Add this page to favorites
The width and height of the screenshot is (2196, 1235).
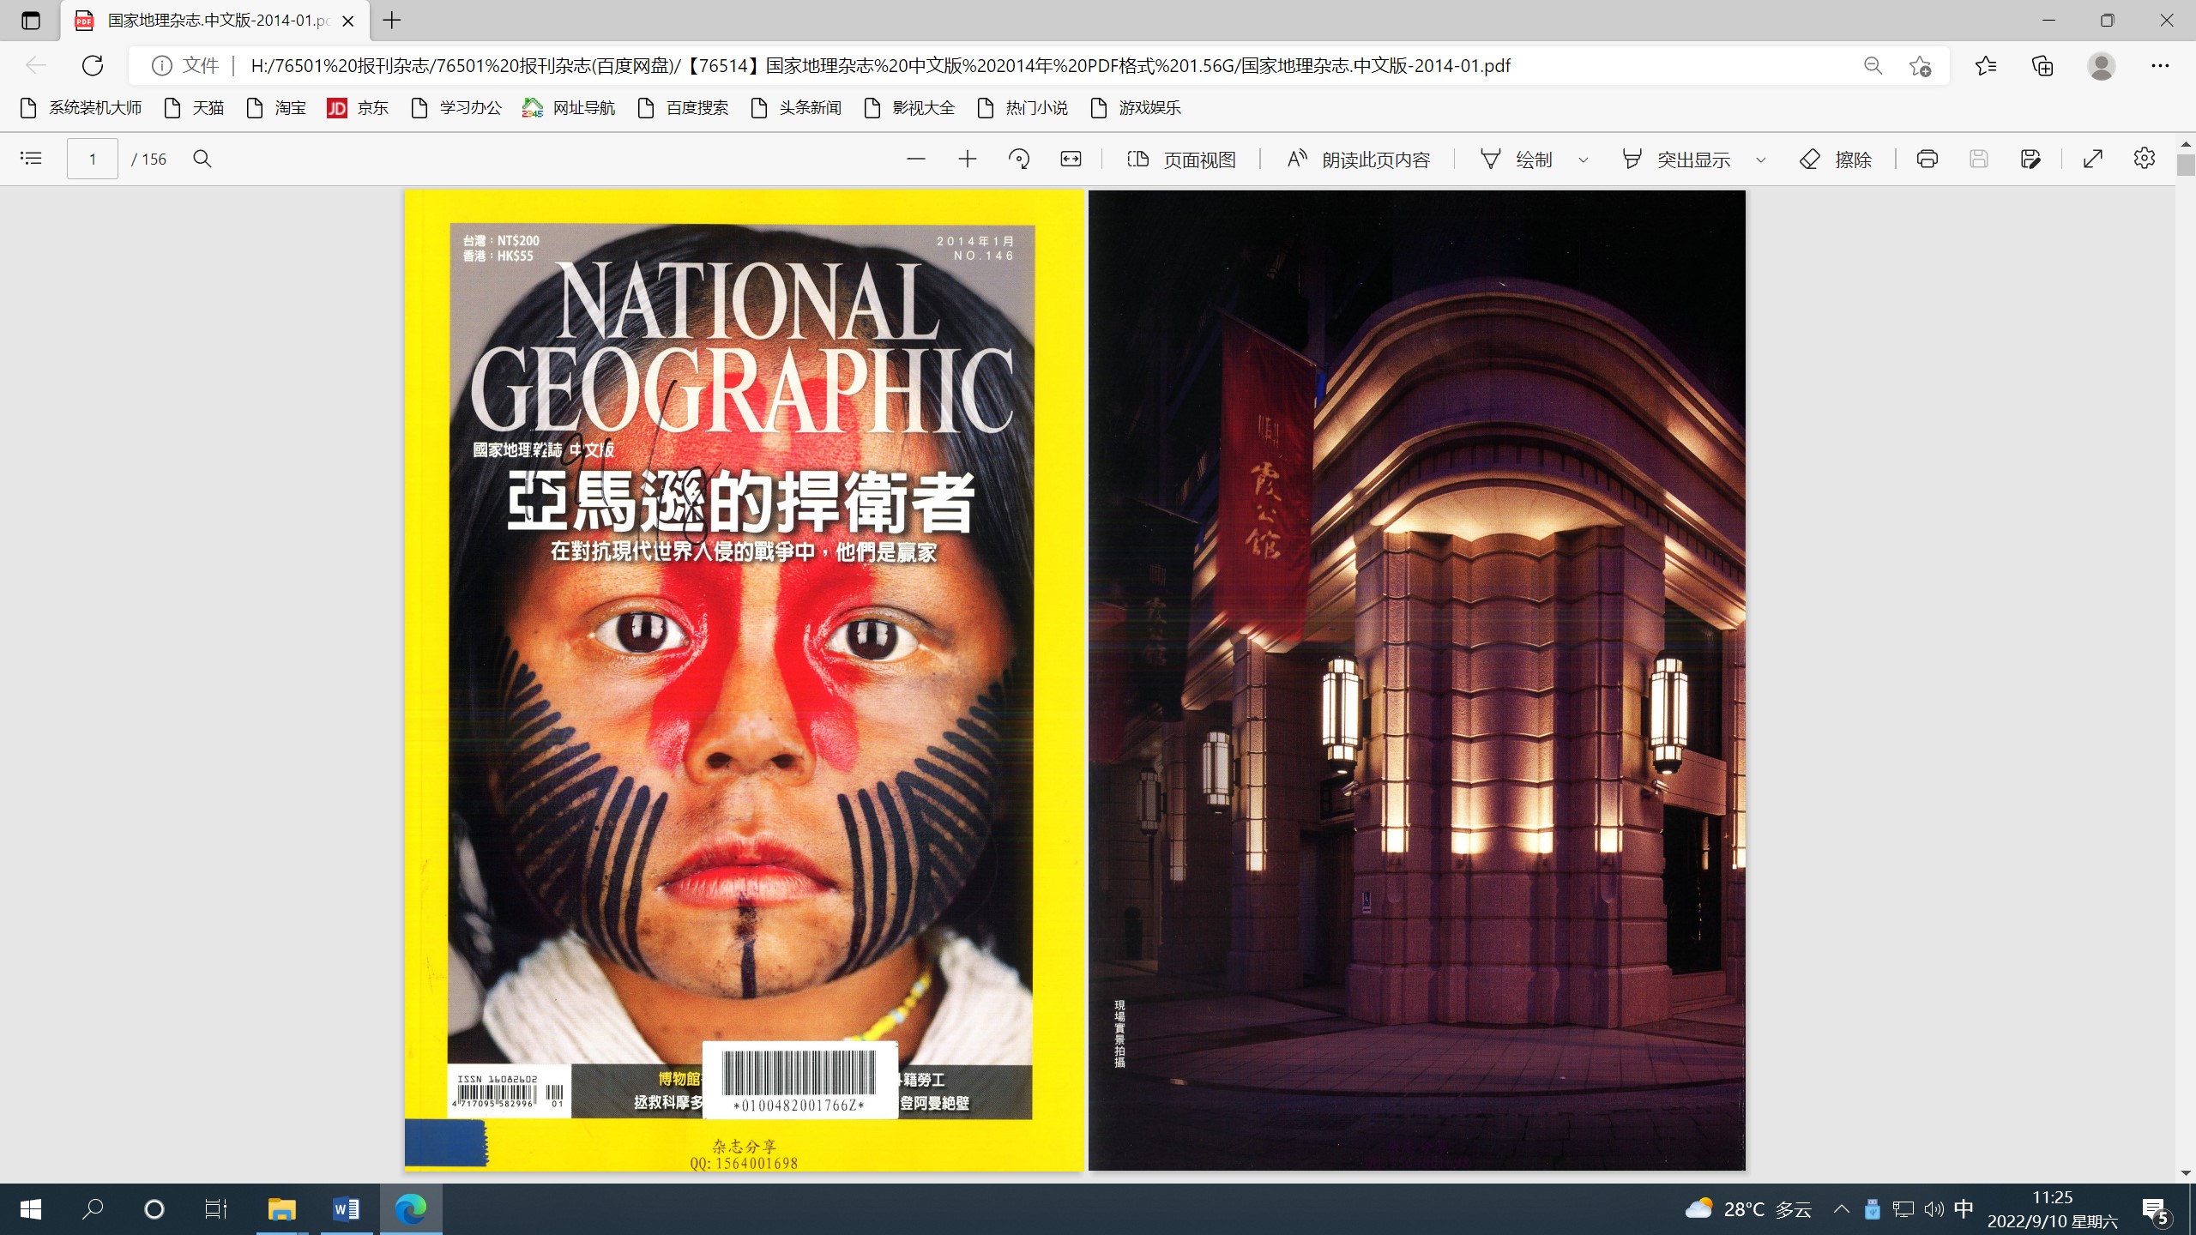[x=1920, y=65]
